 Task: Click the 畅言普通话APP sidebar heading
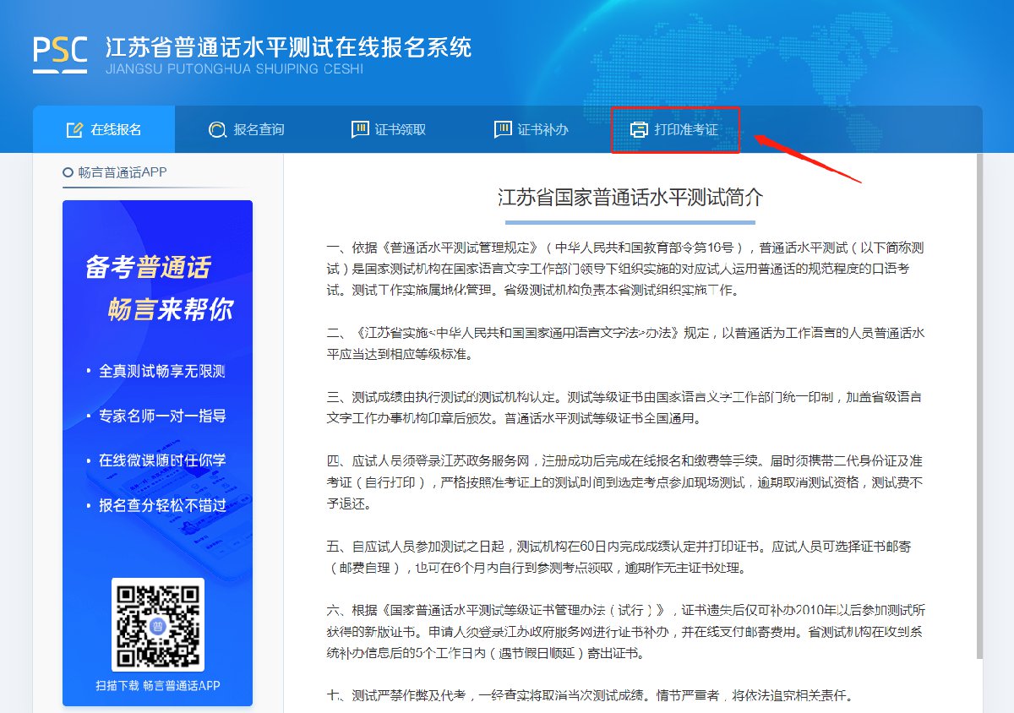click(123, 172)
